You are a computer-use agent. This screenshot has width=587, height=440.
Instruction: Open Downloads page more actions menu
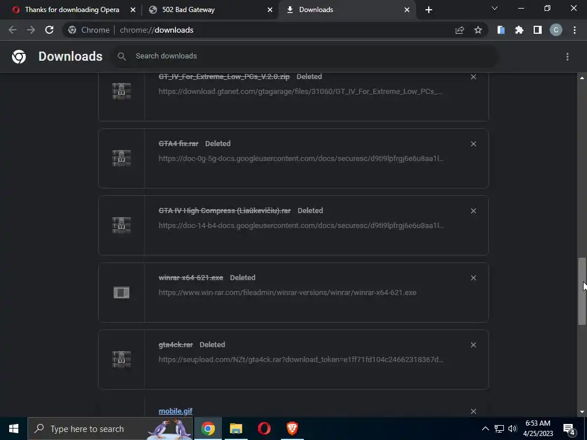coord(568,57)
